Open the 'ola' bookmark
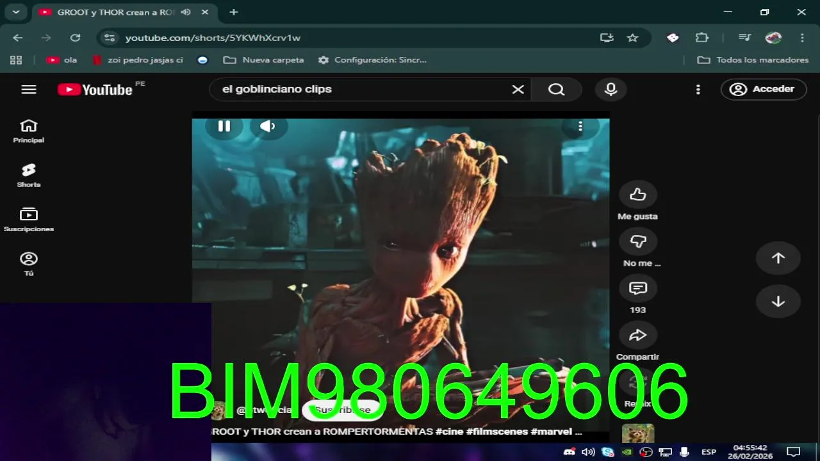This screenshot has width=820, height=461. (61, 60)
